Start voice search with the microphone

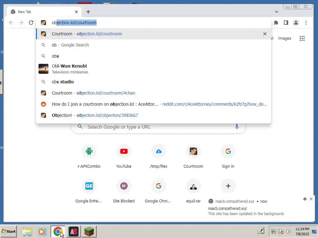[x=236, y=127]
